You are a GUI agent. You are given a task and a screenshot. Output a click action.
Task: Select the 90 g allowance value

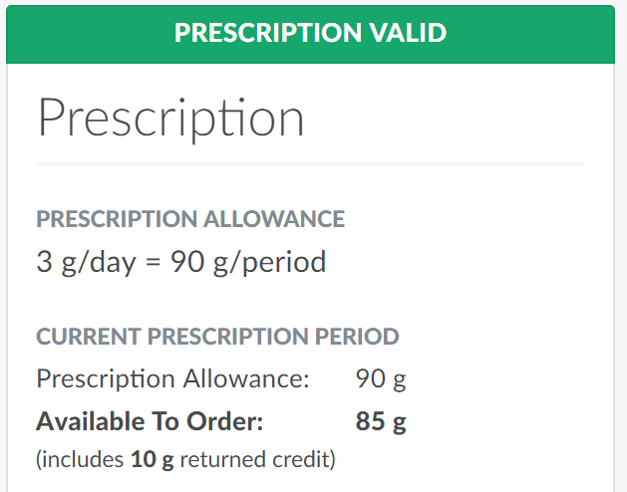point(381,379)
